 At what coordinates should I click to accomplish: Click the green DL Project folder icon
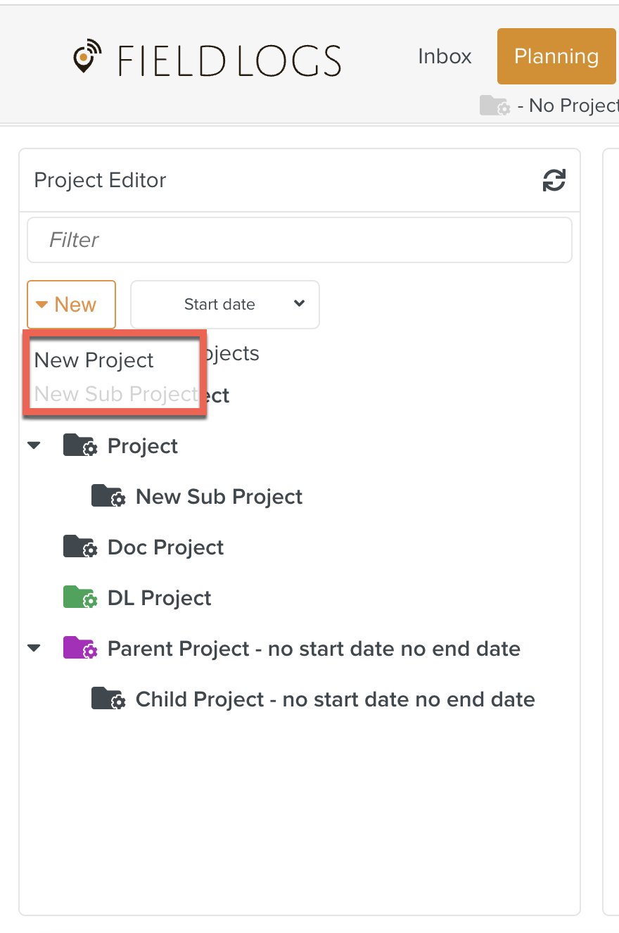[x=80, y=598]
